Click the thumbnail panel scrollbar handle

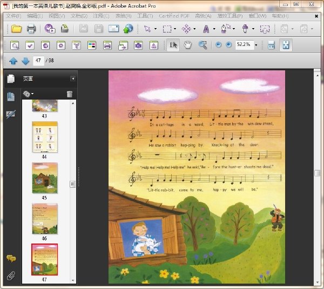coord(72,184)
